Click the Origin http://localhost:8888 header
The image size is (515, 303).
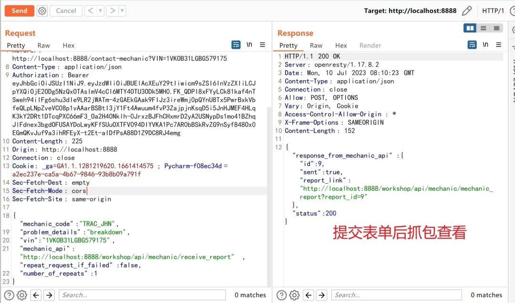tap(65, 149)
